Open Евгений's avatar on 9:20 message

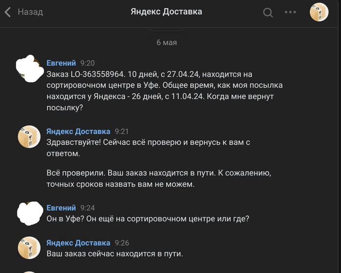pos(29,68)
